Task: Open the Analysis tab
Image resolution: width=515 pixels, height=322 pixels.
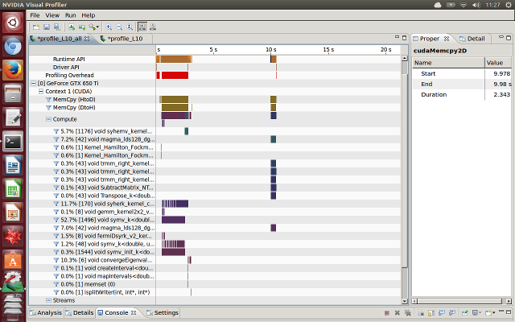Action: pyautogui.click(x=46, y=313)
